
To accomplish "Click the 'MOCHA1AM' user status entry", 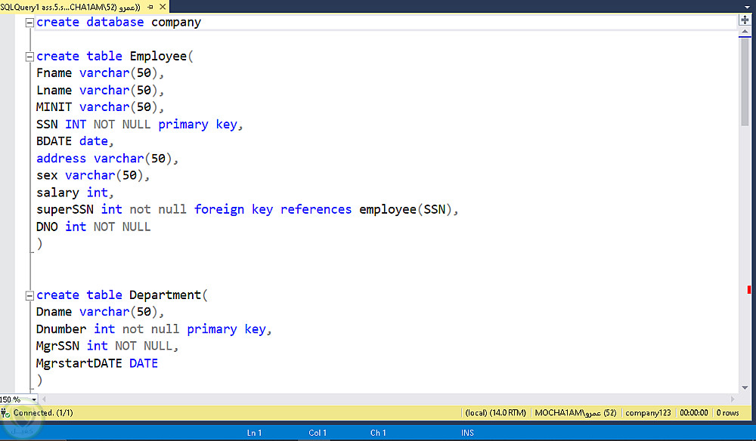I will 575,412.
